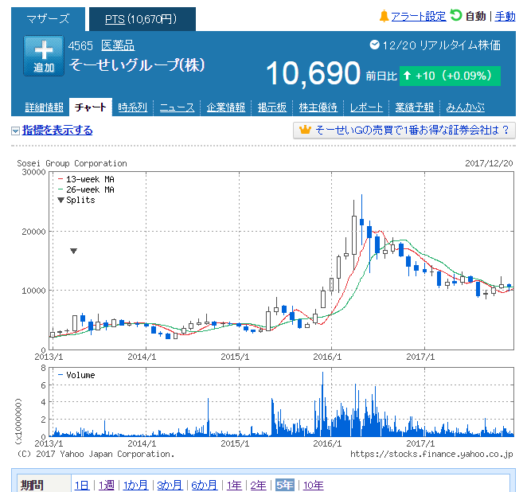Click the company name そーせいグループ(株)
Screen dimensions: 523x492
coord(137,64)
